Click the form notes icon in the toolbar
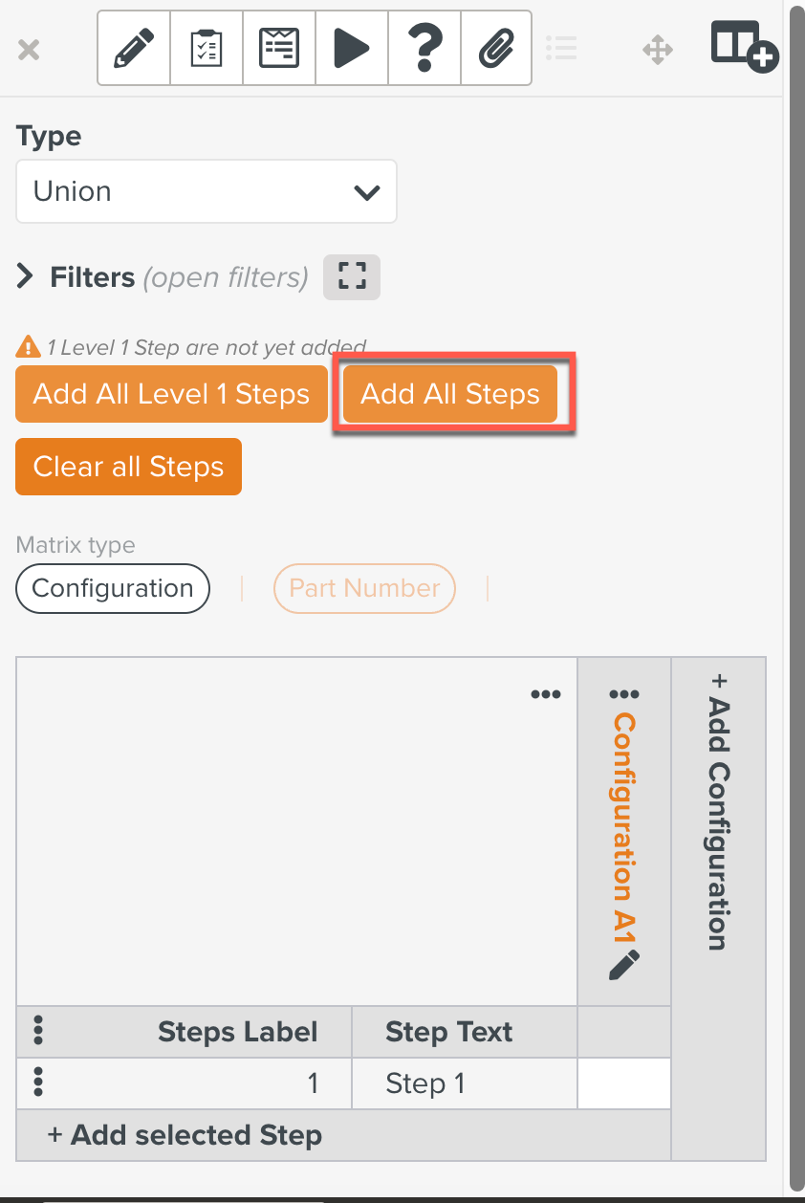 coord(278,48)
